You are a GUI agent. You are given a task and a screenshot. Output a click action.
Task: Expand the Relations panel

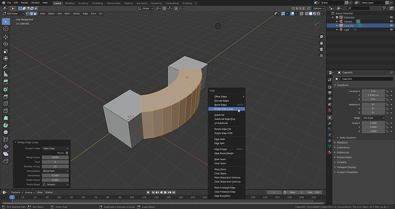coord(342,143)
